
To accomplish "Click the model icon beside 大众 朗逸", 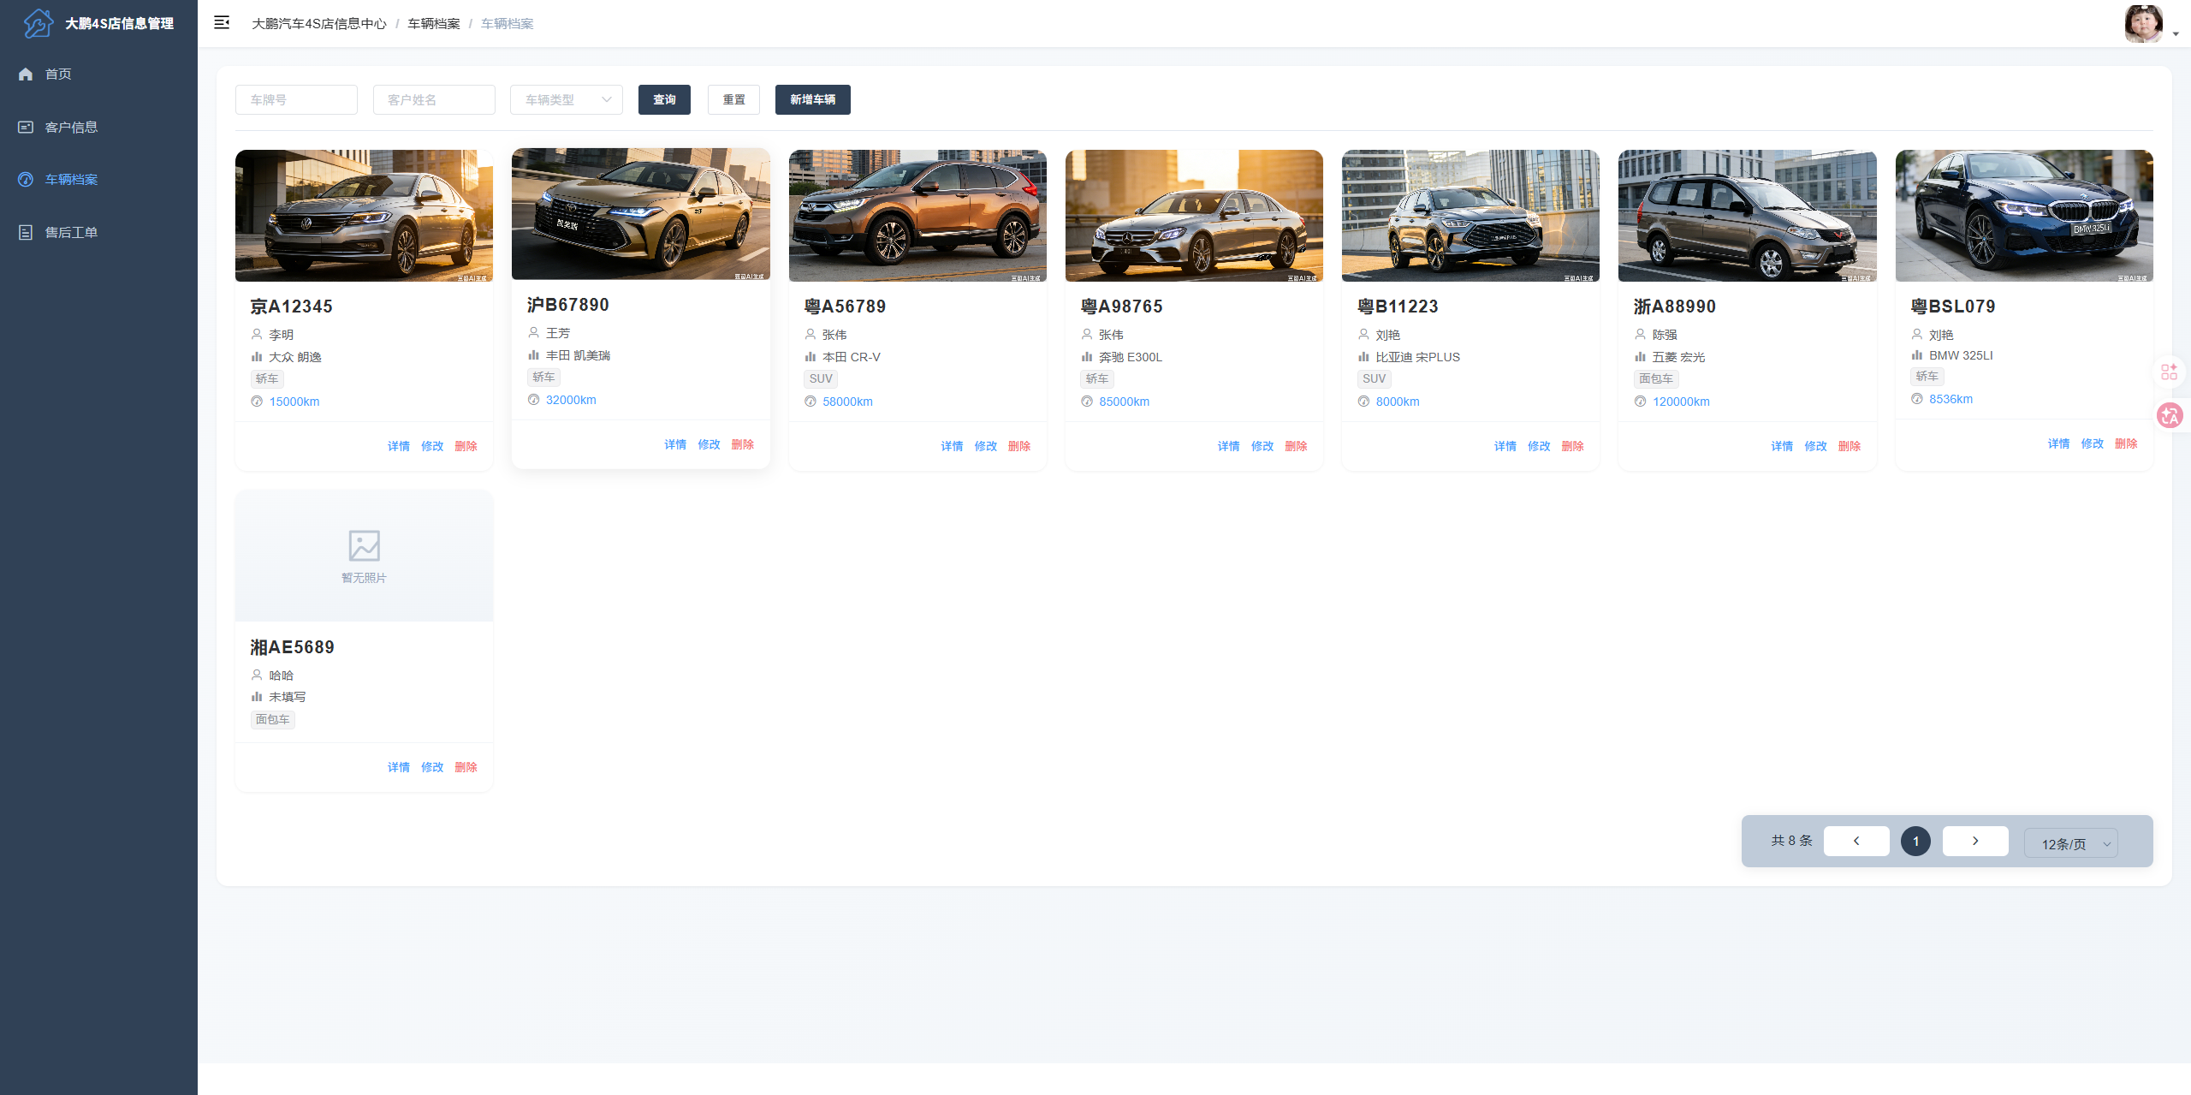I will [x=257, y=357].
